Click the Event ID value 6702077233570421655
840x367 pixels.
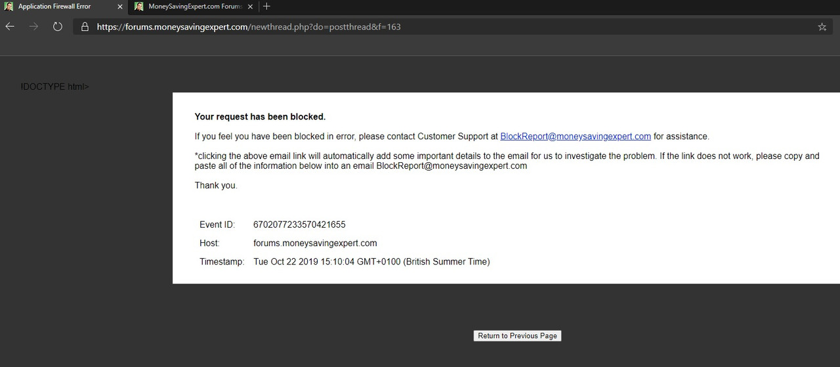[x=299, y=225]
